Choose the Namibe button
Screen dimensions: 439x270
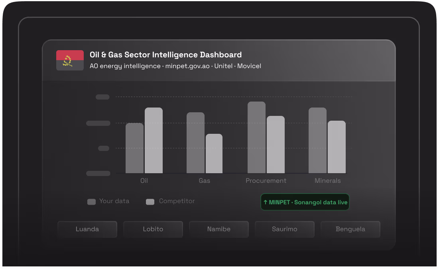(x=219, y=229)
